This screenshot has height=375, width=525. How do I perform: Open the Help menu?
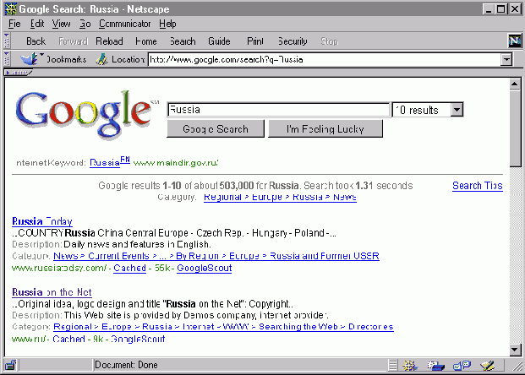[x=167, y=24]
